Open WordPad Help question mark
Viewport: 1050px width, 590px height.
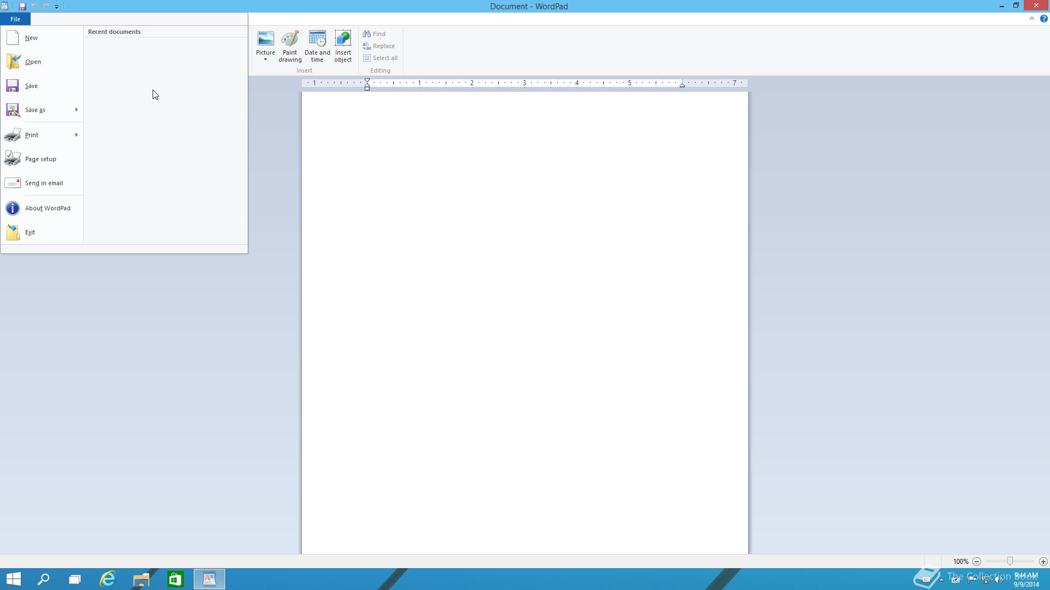(1043, 19)
